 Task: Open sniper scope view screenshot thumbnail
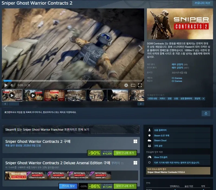tap(96, 95)
